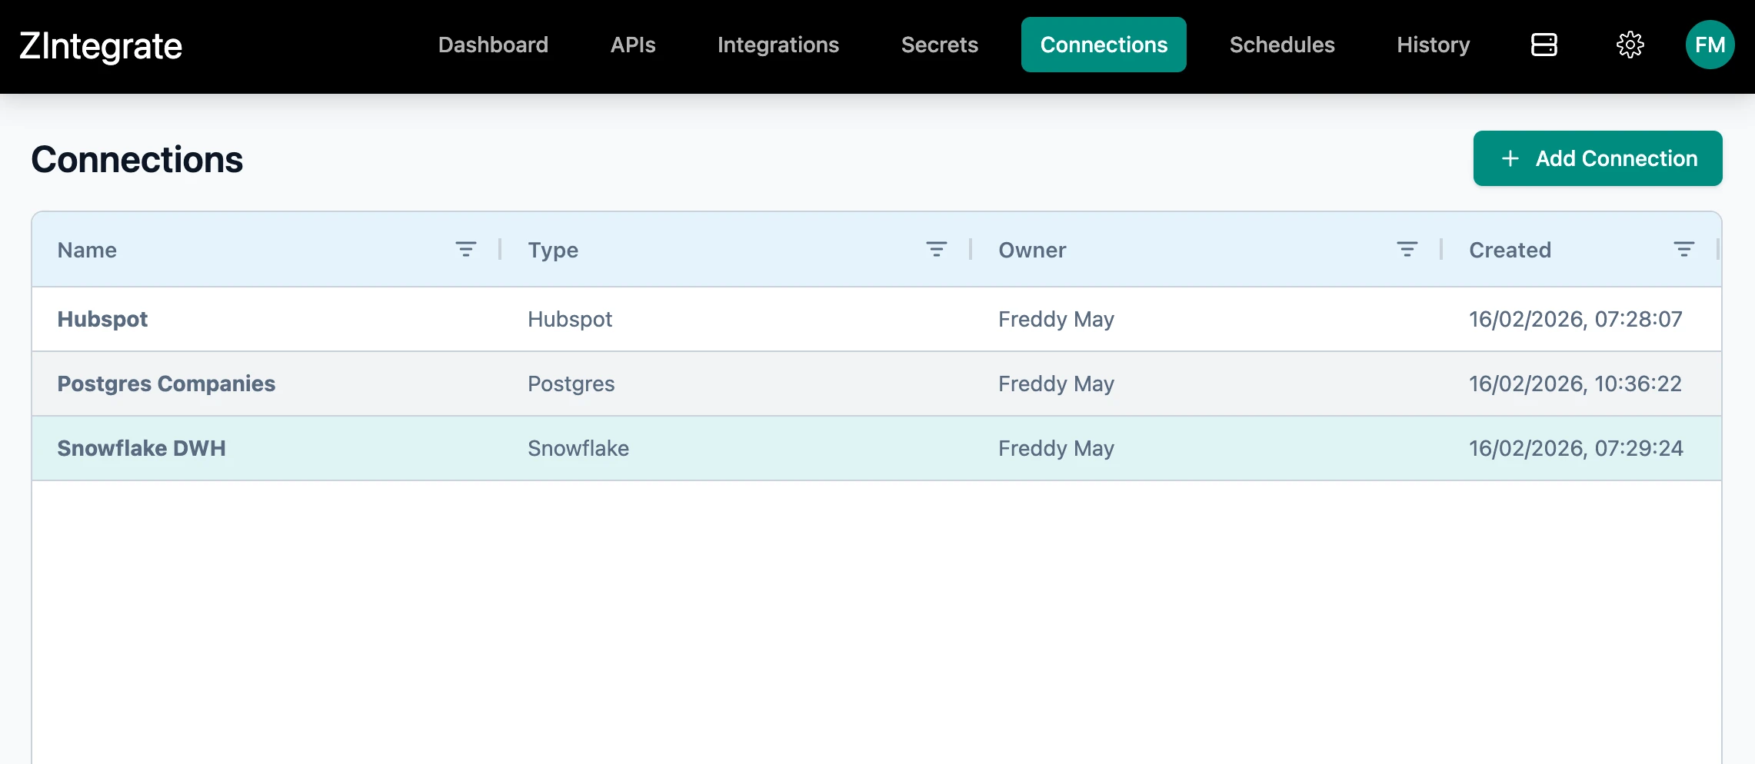Click the Add Connection button
This screenshot has width=1755, height=764.
[x=1597, y=158]
